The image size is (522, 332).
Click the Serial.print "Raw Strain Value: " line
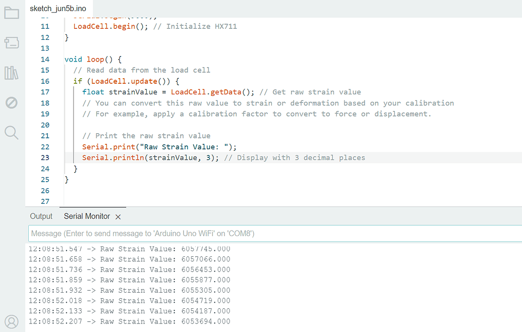tap(159, 147)
